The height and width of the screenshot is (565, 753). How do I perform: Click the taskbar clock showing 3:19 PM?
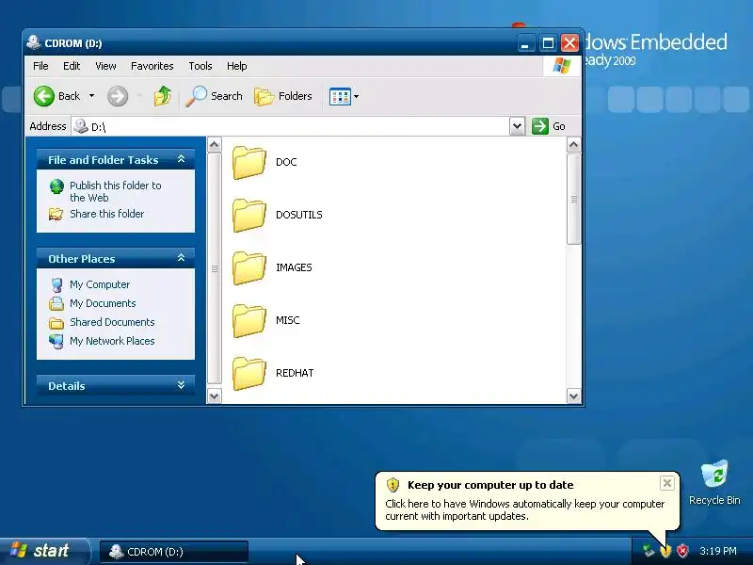pyautogui.click(x=718, y=551)
